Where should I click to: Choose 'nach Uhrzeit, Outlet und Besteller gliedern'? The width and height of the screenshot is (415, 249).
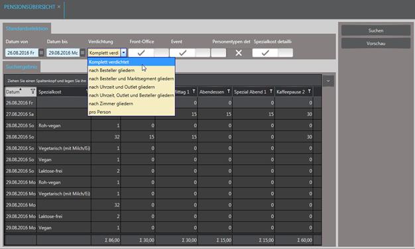131,95
